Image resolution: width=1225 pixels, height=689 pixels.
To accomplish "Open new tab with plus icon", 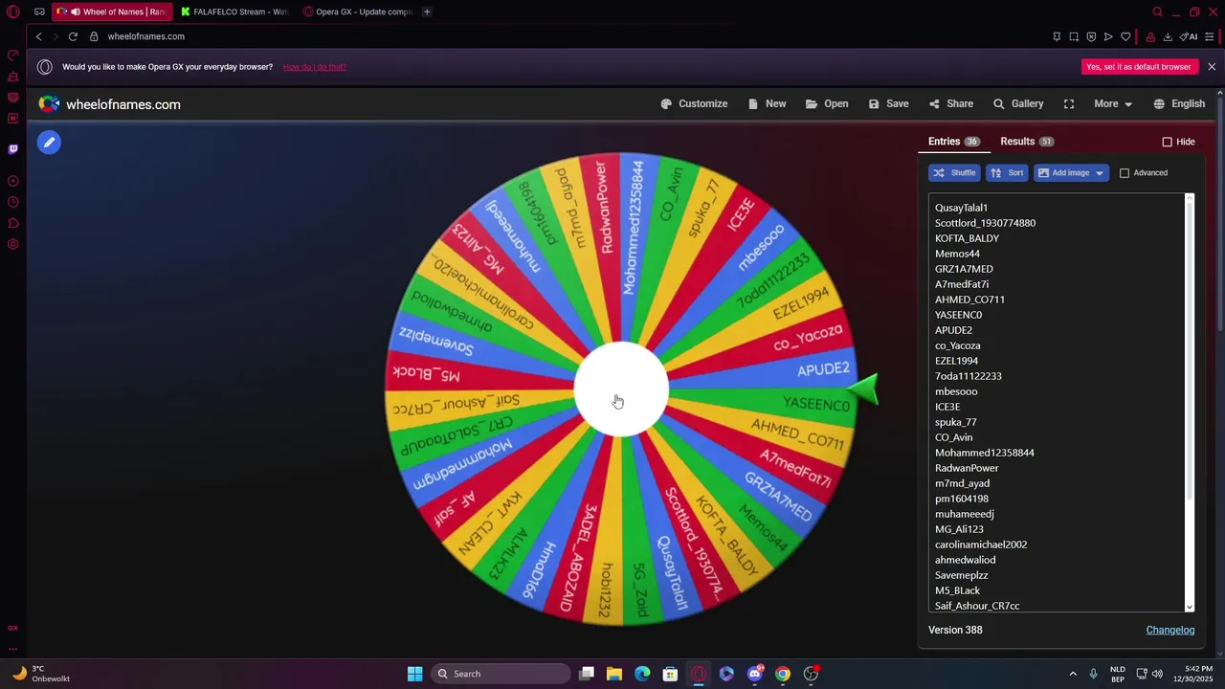I will 427,12.
